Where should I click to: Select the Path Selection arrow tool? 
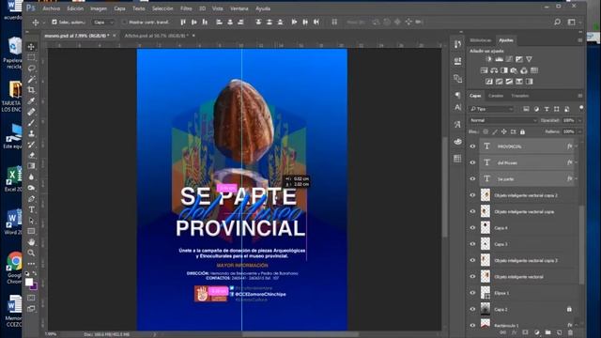(31, 221)
